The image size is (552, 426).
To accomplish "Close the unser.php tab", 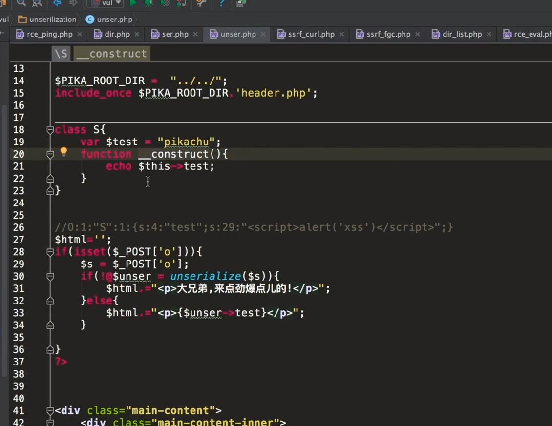I will (263, 34).
